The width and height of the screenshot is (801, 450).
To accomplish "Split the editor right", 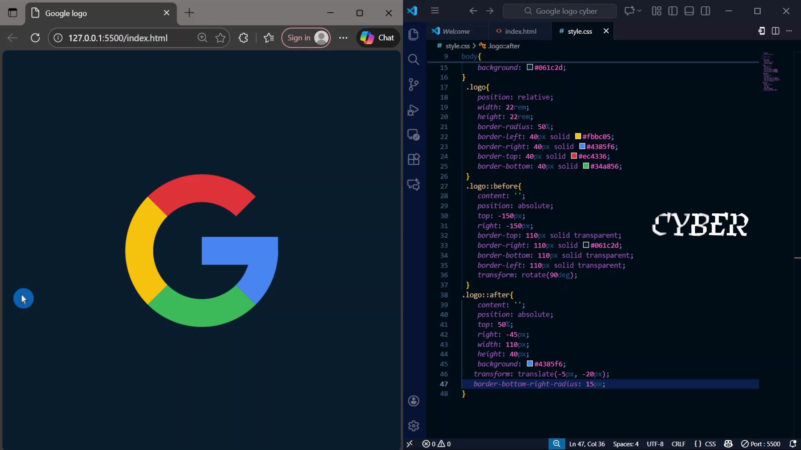I will tap(776, 31).
